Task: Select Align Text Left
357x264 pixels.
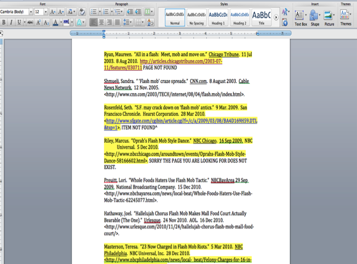Action: pyautogui.click(x=93, y=23)
